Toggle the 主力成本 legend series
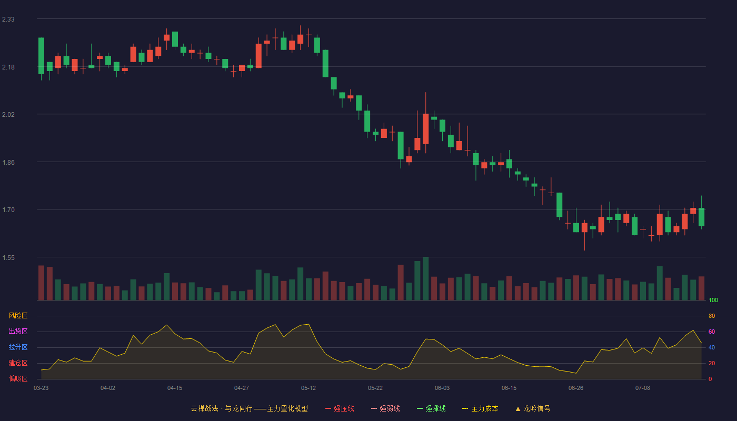This screenshot has width=737, height=421. (x=480, y=408)
